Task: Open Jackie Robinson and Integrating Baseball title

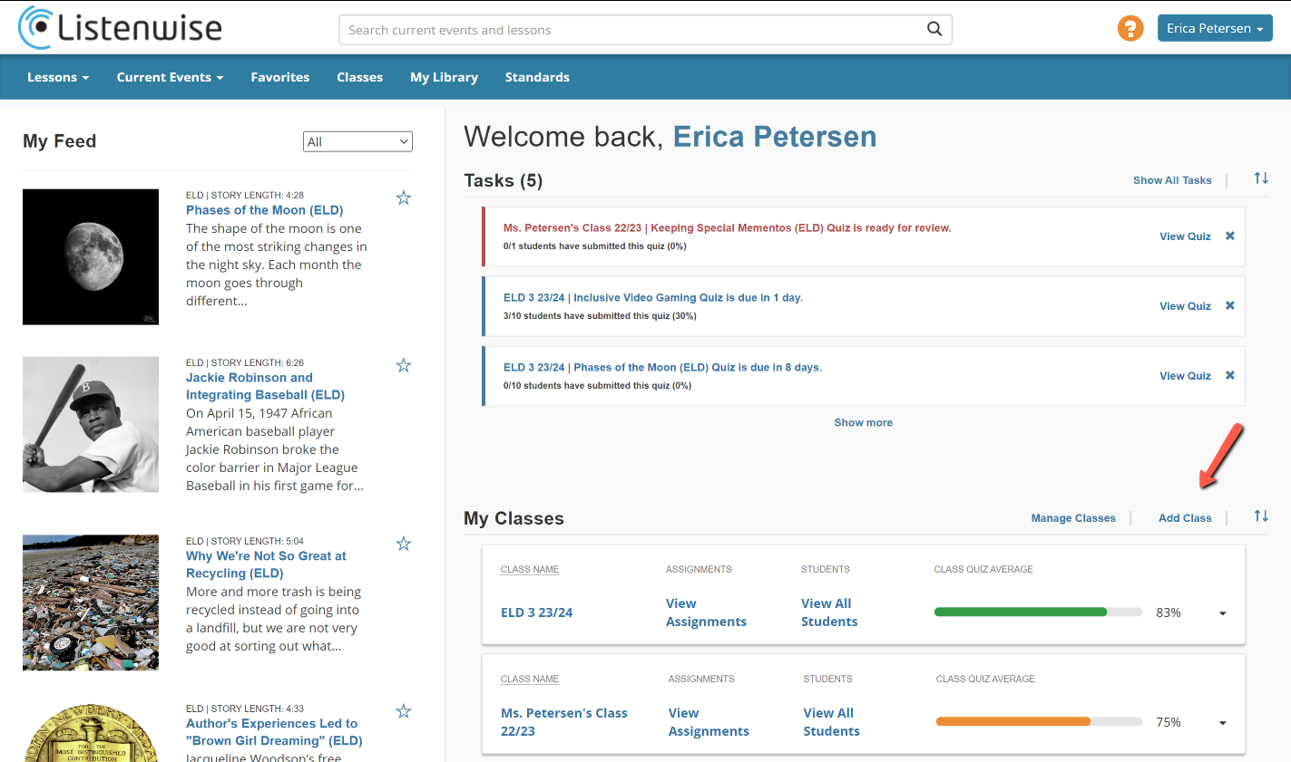Action: pos(265,386)
